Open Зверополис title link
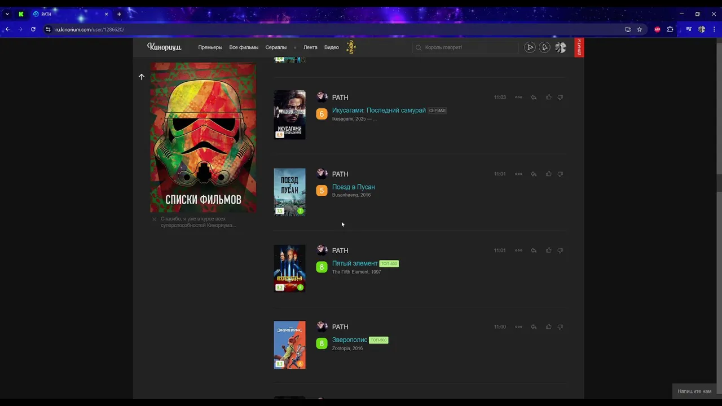 tap(350, 340)
